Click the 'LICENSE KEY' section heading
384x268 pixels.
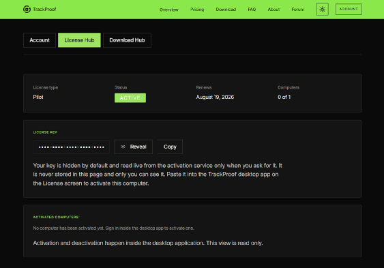45,132
